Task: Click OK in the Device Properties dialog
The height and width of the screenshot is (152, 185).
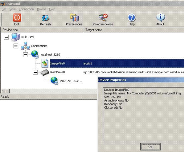Action: click(x=150, y=147)
